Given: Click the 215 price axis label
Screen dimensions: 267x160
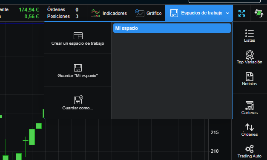Looking at the screenshot, I should (x=215, y=132).
